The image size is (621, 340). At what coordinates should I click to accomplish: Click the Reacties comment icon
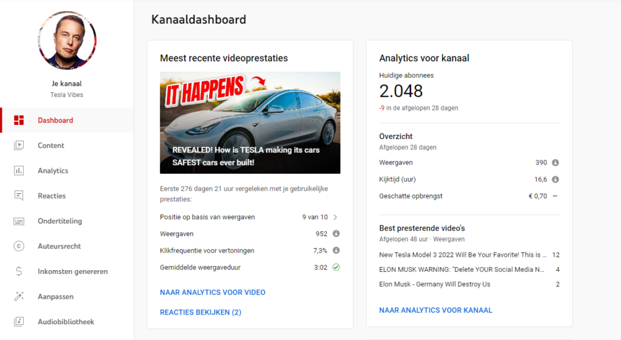click(x=19, y=196)
